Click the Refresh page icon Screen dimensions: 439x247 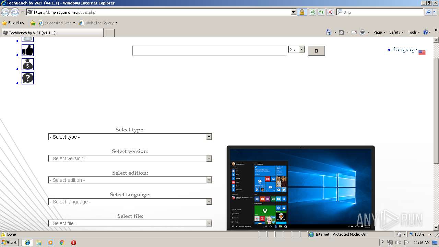321,12
